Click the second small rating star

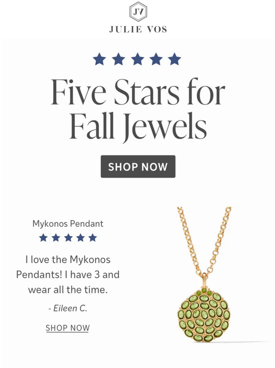pyautogui.click(x=55, y=238)
